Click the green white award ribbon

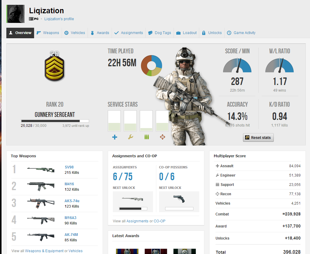pos(184,251)
